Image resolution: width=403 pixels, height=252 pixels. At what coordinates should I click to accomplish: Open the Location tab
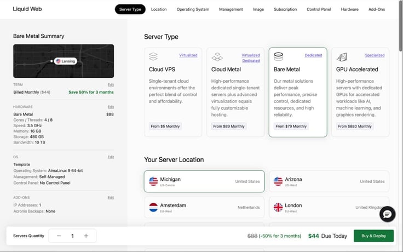click(x=159, y=9)
